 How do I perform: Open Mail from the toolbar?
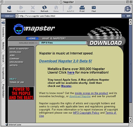pos(94,9)
